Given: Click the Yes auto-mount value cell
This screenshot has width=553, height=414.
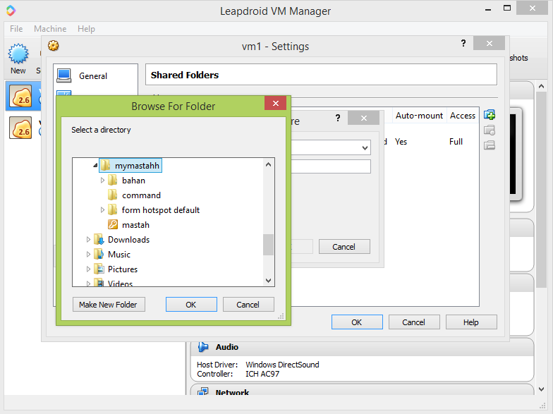Looking at the screenshot, I should (401, 142).
